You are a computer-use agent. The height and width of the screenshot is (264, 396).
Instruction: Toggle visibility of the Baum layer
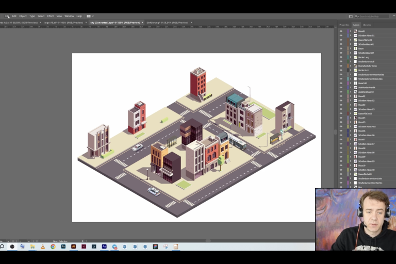click(x=341, y=48)
